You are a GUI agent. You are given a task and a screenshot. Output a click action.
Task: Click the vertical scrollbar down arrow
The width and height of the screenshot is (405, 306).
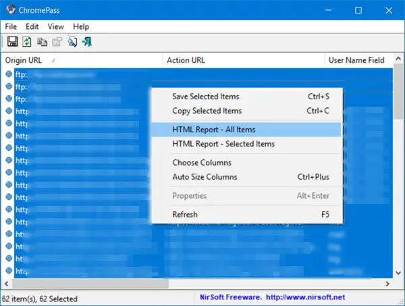point(398,273)
